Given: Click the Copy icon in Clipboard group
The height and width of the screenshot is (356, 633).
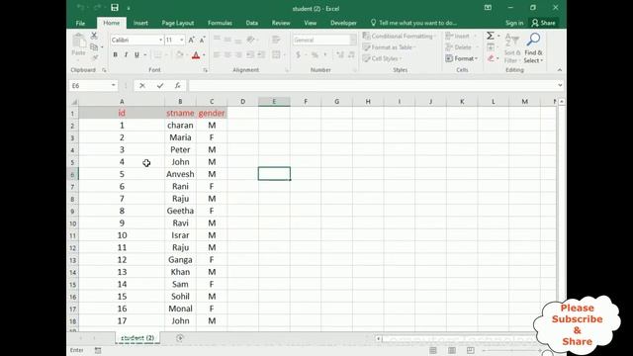Looking at the screenshot, I should click(x=94, y=47).
